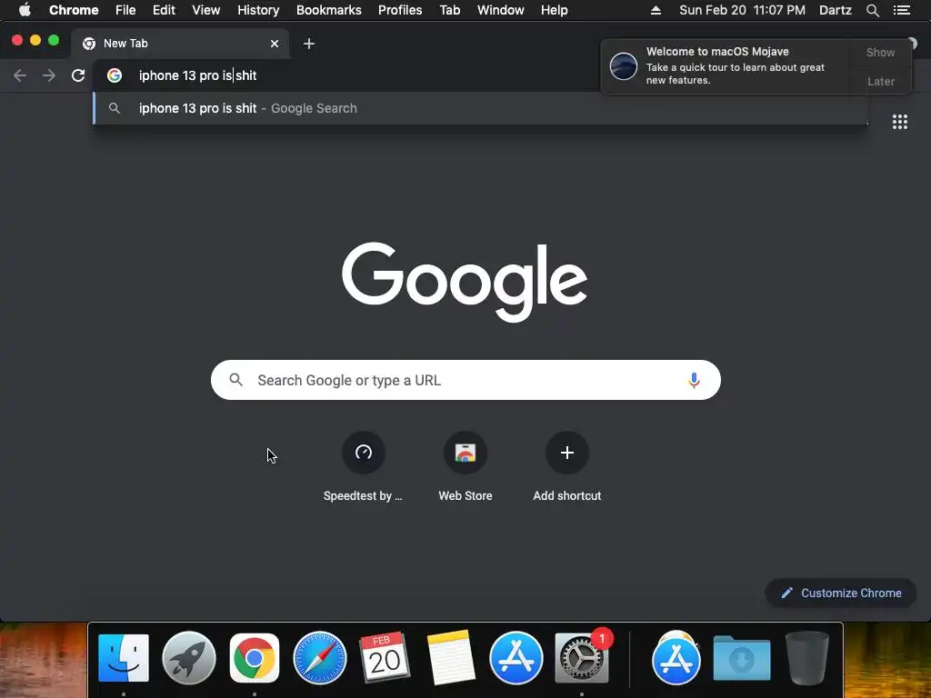Open the History menu
The height and width of the screenshot is (698, 931).
[258, 10]
